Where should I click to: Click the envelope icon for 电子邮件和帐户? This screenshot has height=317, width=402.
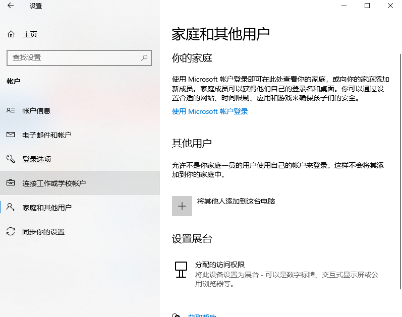click(x=11, y=135)
